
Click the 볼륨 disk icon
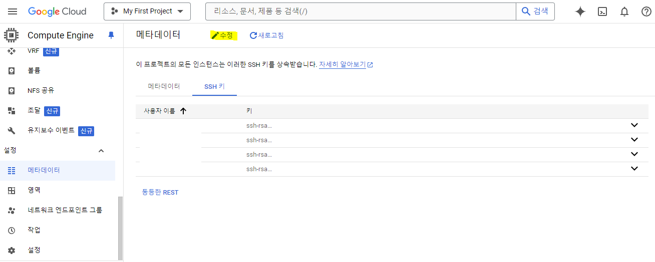pyautogui.click(x=12, y=71)
